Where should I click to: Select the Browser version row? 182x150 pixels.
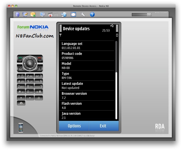pyautogui.click(x=87, y=96)
